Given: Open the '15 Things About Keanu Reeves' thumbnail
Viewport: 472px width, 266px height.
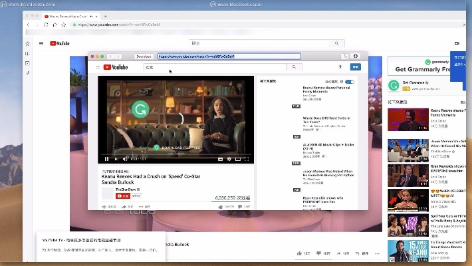Looking at the screenshot, I should click(x=408, y=251).
